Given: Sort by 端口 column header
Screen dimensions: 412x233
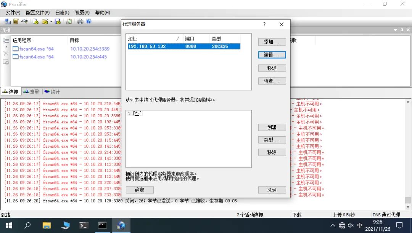Looking at the screenshot, I should [196, 39].
